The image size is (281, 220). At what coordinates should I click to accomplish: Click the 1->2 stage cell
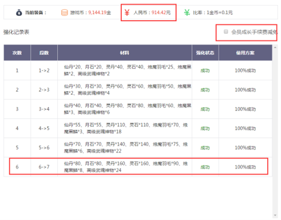44,70
